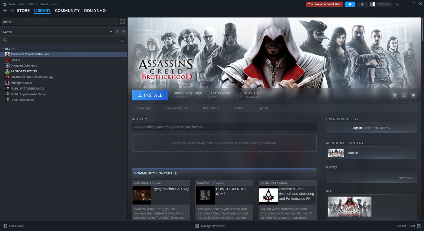Switch to Big Picture mode monitor icon
The image size is (424, 231).
pos(397,4)
